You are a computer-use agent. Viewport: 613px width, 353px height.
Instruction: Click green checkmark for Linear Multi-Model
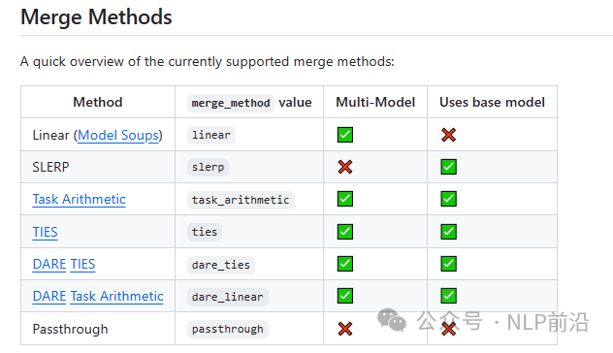tap(345, 135)
